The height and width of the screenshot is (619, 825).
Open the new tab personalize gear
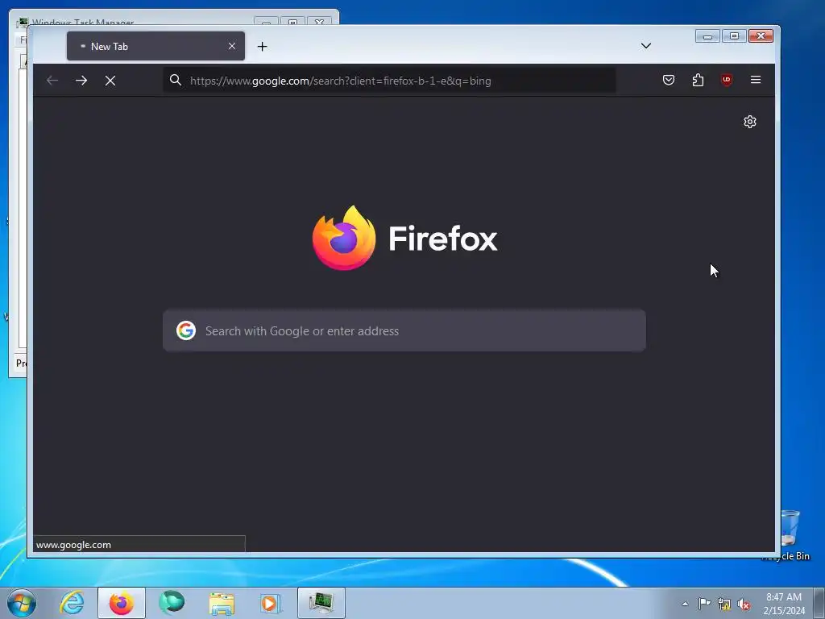coord(750,122)
